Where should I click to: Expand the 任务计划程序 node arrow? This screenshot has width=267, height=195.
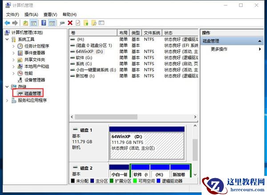13,46
